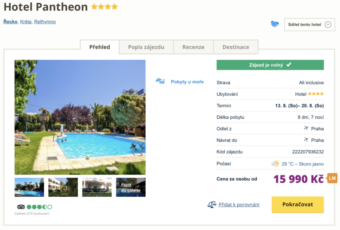
Task: Open gallery via Přejít do galerie thumbnail
Action: 131,187
